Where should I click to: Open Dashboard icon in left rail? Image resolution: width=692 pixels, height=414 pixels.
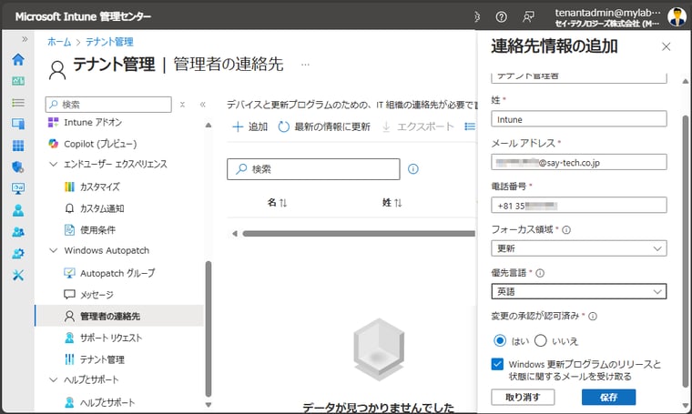click(x=18, y=81)
